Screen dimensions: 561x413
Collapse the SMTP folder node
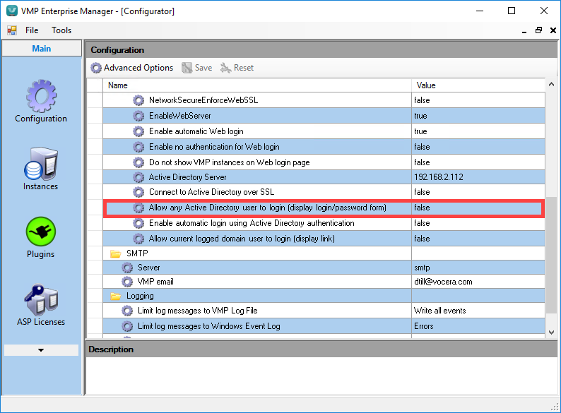(x=116, y=253)
